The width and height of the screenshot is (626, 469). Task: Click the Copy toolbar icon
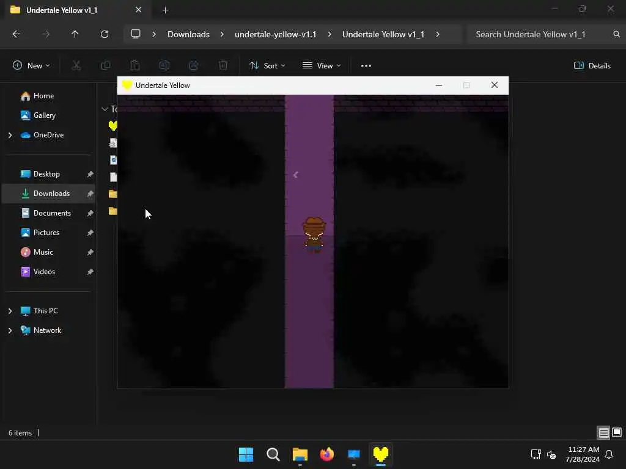[x=105, y=66]
